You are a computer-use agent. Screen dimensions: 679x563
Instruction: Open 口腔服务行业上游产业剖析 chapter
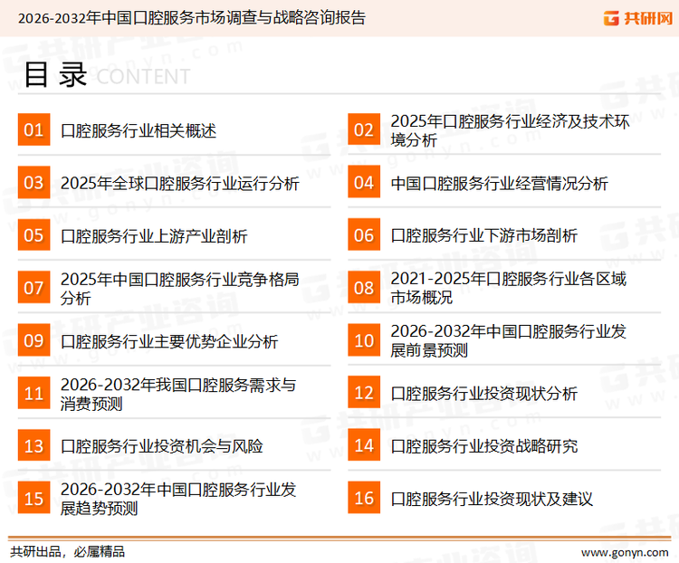[154, 236]
